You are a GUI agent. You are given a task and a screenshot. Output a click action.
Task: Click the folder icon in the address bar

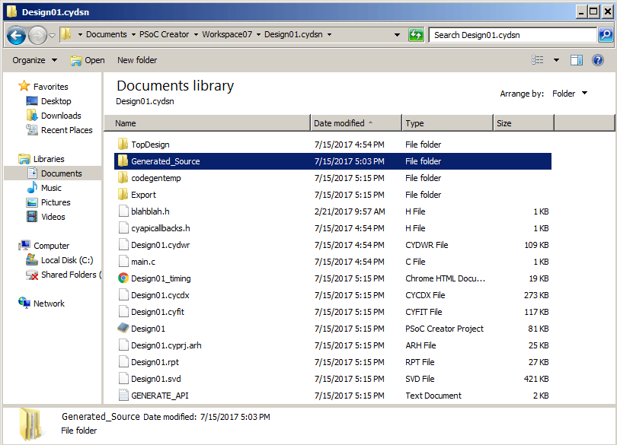point(66,34)
